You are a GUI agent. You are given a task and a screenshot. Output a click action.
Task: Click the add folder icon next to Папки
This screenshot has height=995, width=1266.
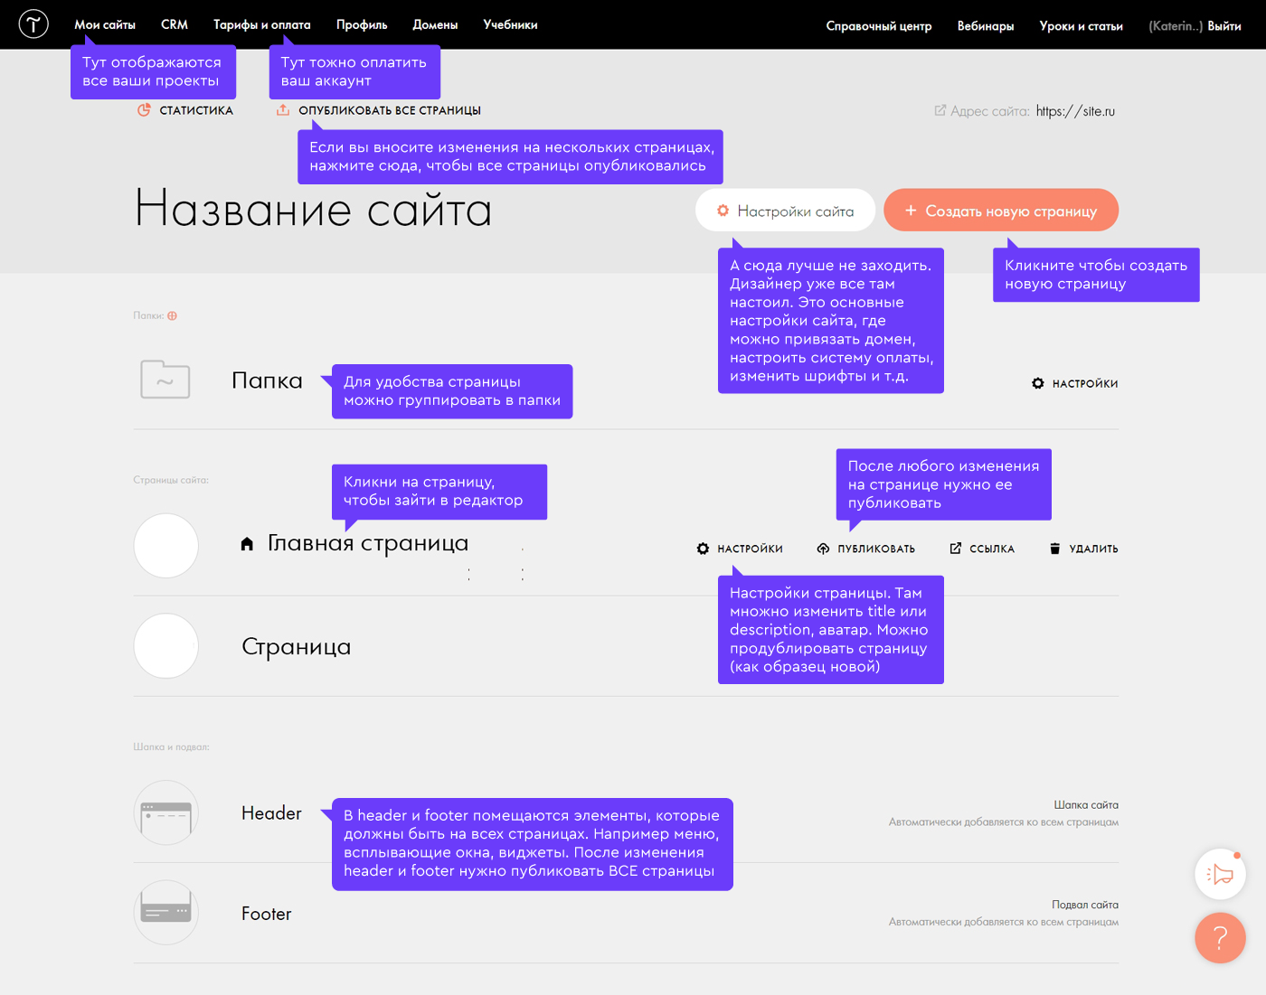tap(172, 315)
